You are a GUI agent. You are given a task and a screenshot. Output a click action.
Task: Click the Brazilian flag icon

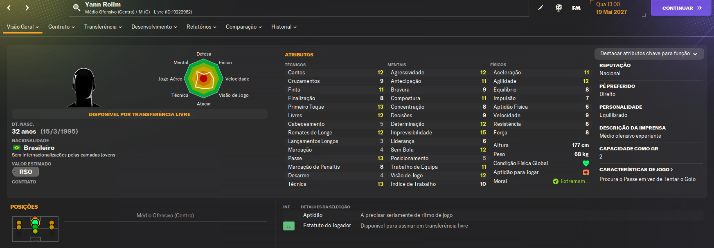[17, 148]
